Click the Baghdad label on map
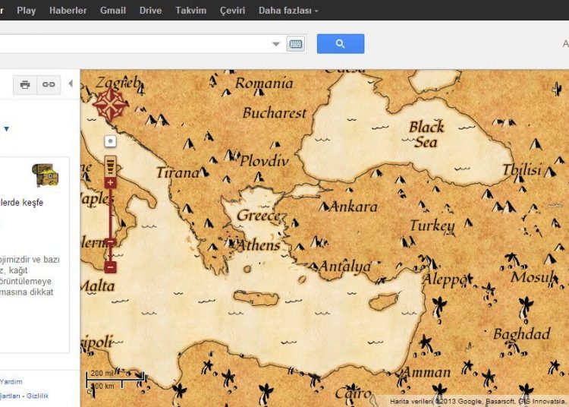This screenshot has height=407, width=569. (x=522, y=334)
